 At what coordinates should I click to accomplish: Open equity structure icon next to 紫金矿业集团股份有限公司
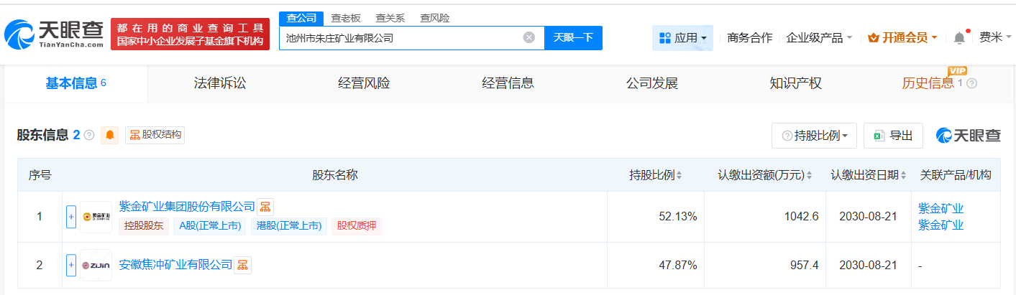point(265,207)
